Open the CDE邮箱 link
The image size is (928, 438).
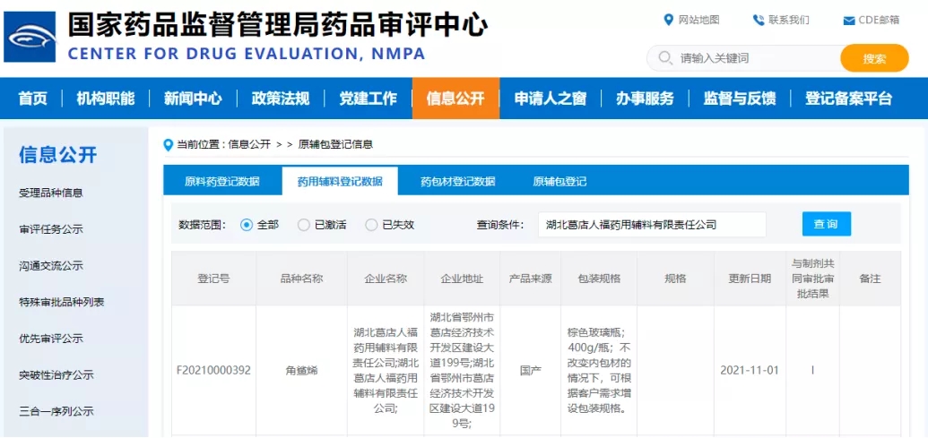(880, 20)
